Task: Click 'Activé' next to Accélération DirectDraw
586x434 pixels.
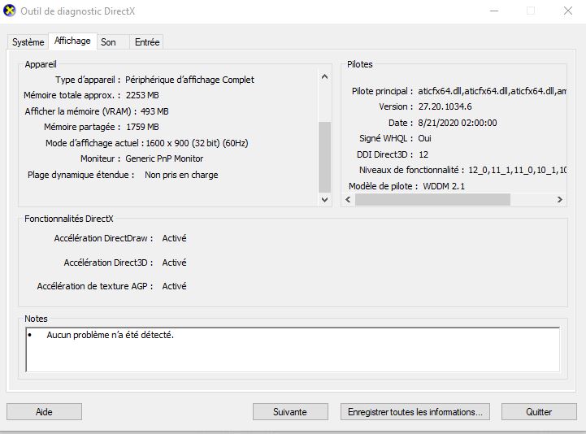Action: 174,238
